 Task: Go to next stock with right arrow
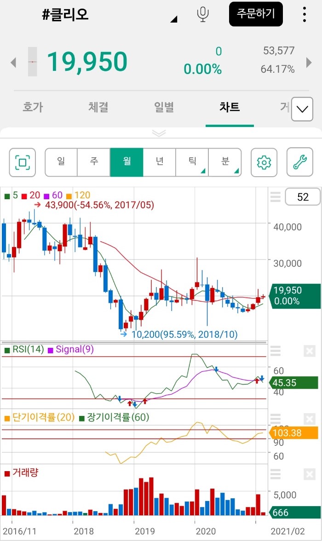click(309, 63)
